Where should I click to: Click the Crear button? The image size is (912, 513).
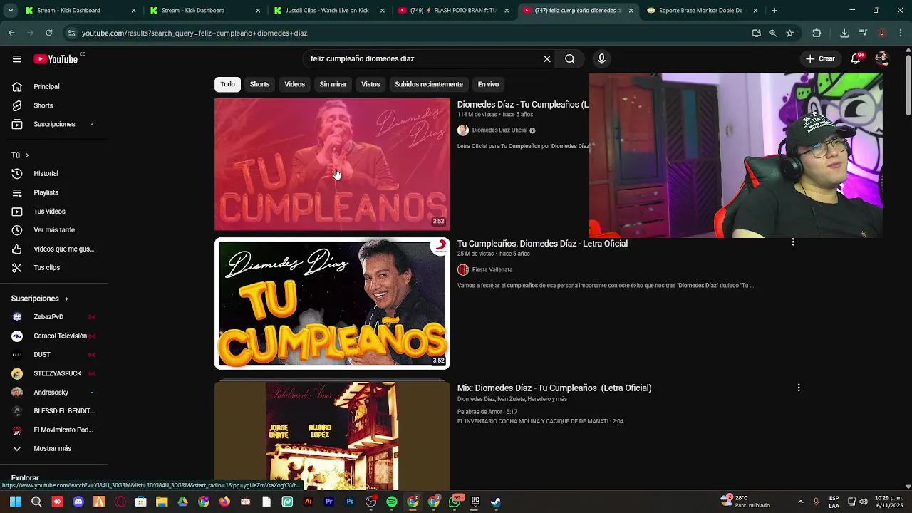(x=820, y=59)
